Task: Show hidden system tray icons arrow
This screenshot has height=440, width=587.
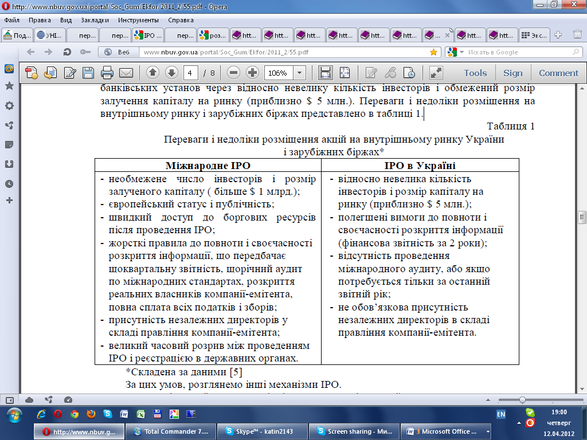Action: (x=519, y=423)
